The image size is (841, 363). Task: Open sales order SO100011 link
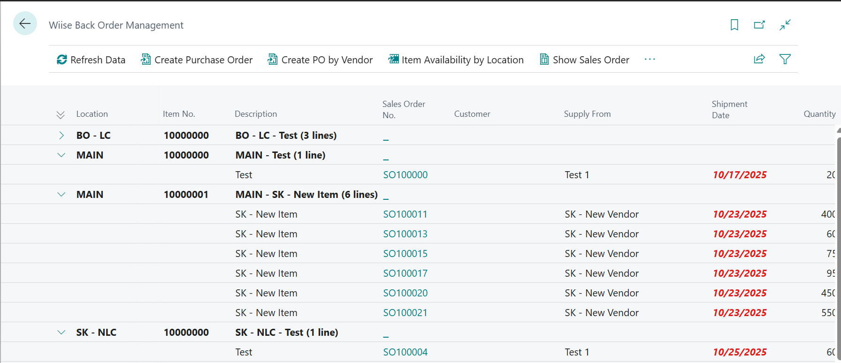[405, 214]
